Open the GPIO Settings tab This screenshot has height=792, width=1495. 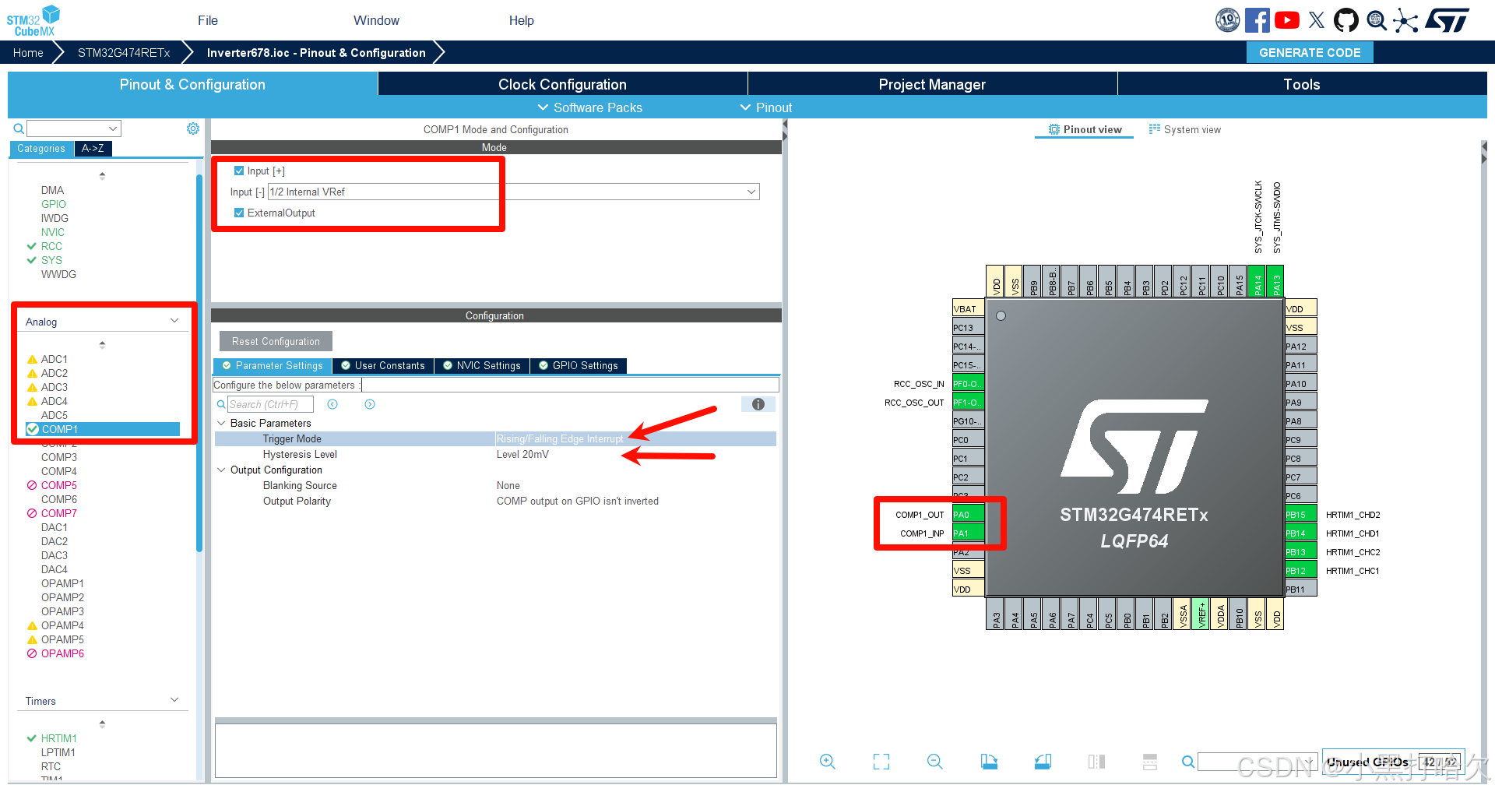point(579,365)
